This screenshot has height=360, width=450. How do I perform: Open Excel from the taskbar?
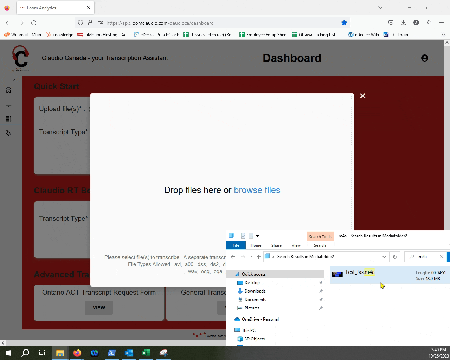(146, 353)
